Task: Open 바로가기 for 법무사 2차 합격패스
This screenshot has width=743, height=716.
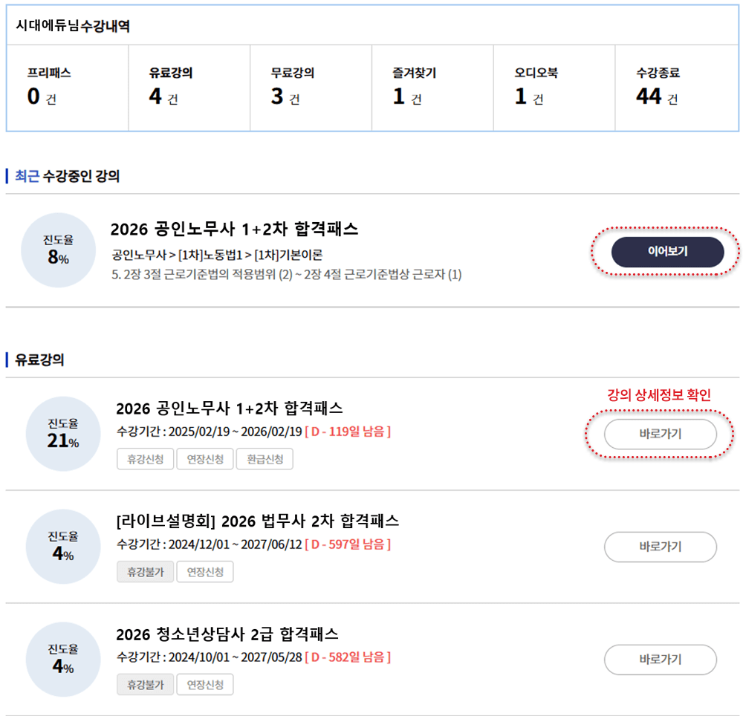Action: (x=661, y=547)
